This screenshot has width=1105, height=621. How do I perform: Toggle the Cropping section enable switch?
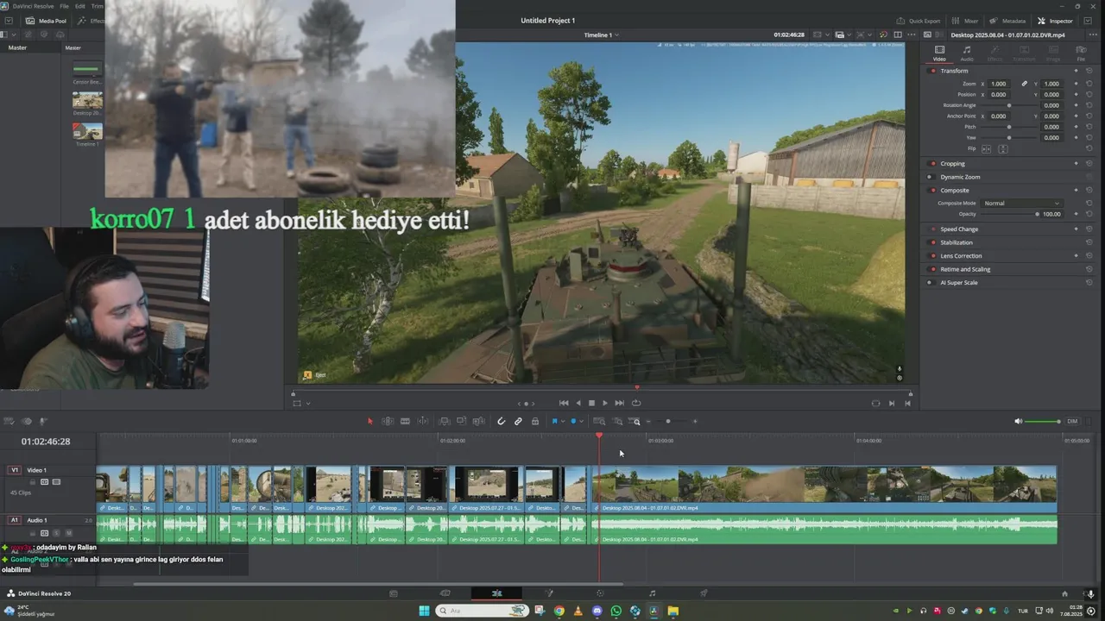(932, 163)
